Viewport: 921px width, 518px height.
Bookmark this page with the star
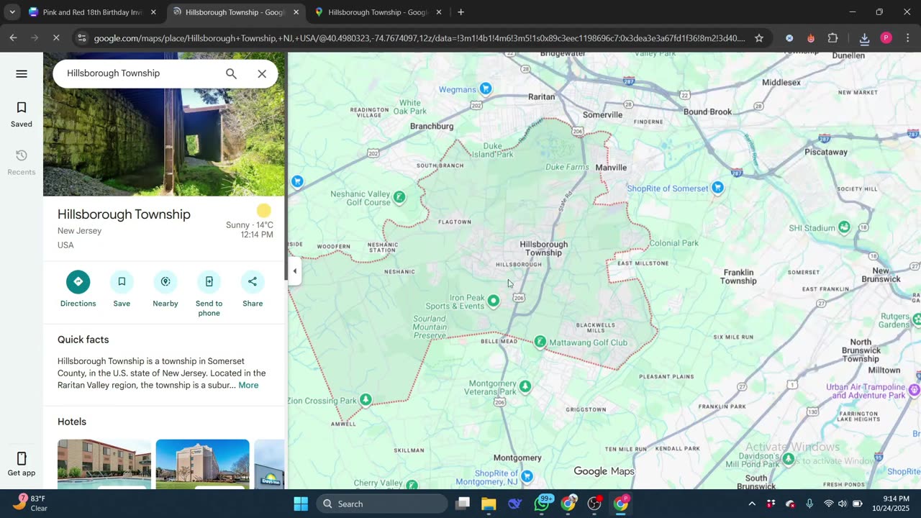click(x=759, y=38)
